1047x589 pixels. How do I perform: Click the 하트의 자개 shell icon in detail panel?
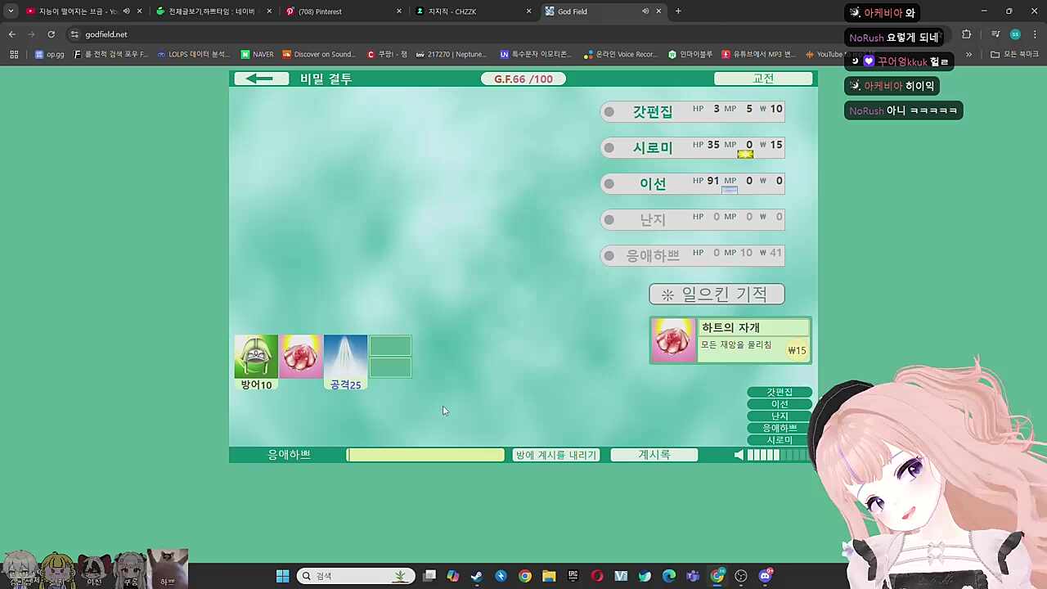(x=673, y=339)
